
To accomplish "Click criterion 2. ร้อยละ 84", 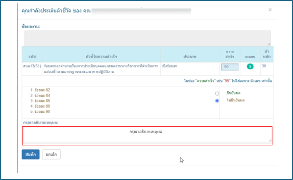I will coord(40,96).
